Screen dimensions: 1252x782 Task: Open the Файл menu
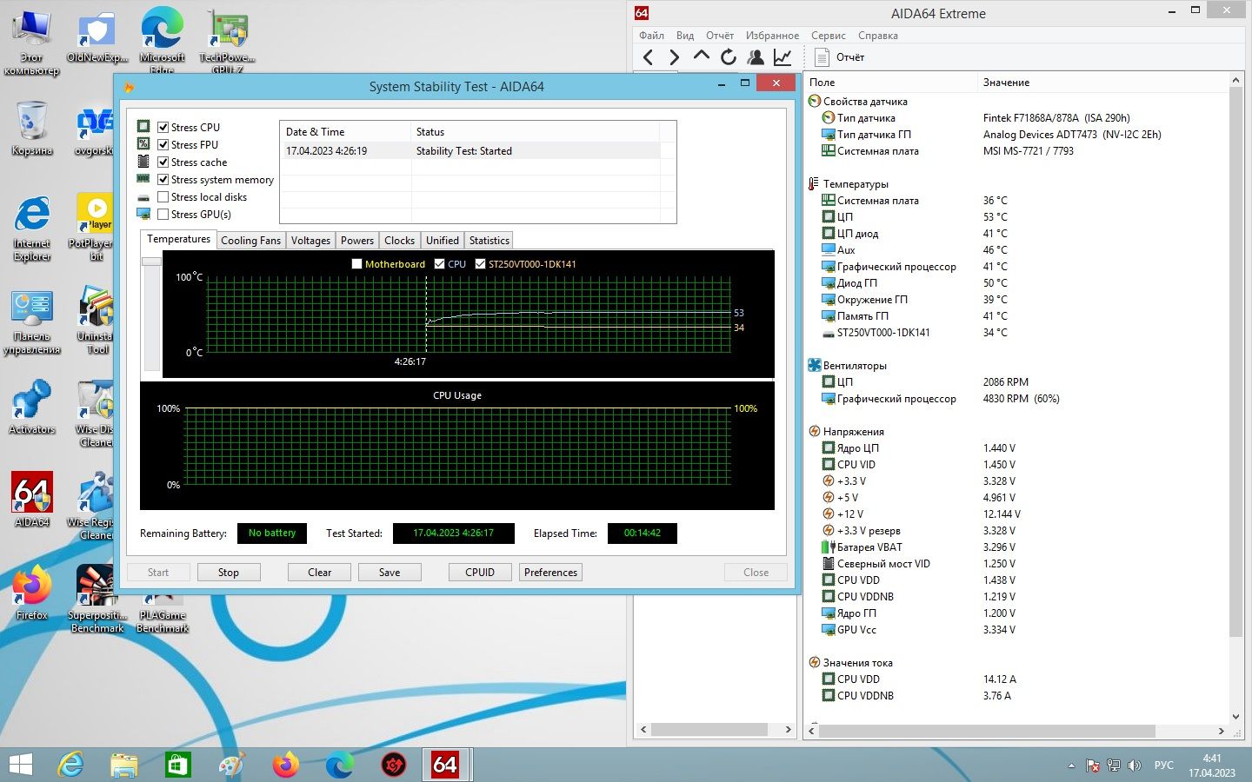(651, 36)
